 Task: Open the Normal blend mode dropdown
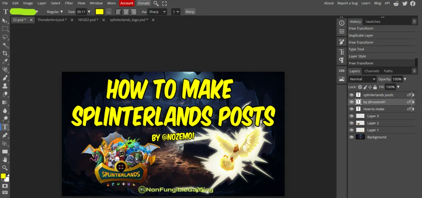[362, 79]
